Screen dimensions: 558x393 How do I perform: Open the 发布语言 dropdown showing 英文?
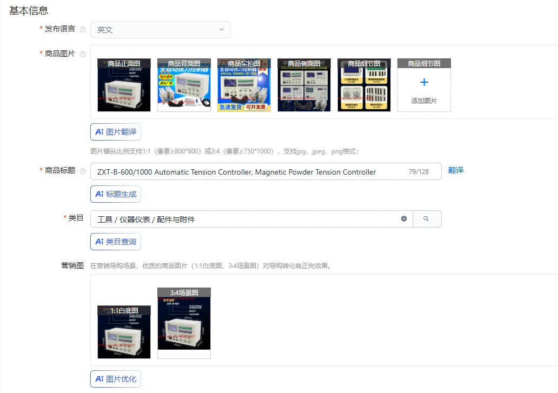(x=161, y=30)
